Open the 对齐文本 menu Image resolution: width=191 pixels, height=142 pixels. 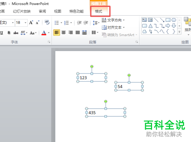point(113,27)
